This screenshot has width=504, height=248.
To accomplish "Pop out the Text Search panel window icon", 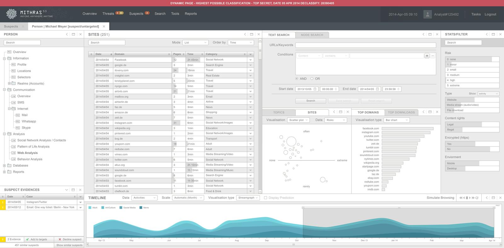I will (430, 34).
